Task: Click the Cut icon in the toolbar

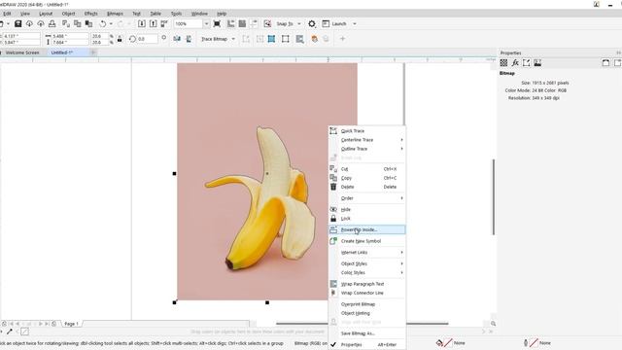Action: pyautogui.click(x=66, y=23)
